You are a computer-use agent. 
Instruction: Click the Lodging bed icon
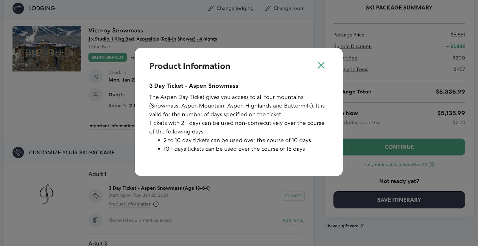(x=18, y=8)
